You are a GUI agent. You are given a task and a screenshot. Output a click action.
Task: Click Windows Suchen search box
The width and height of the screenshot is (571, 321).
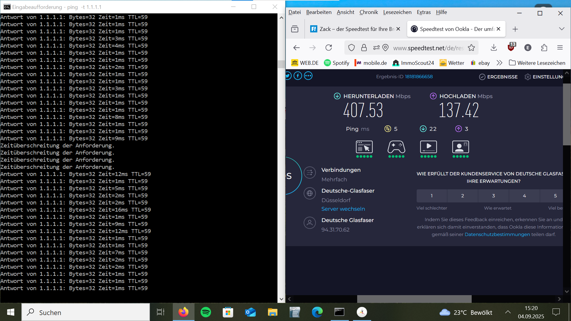[x=86, y=312]
